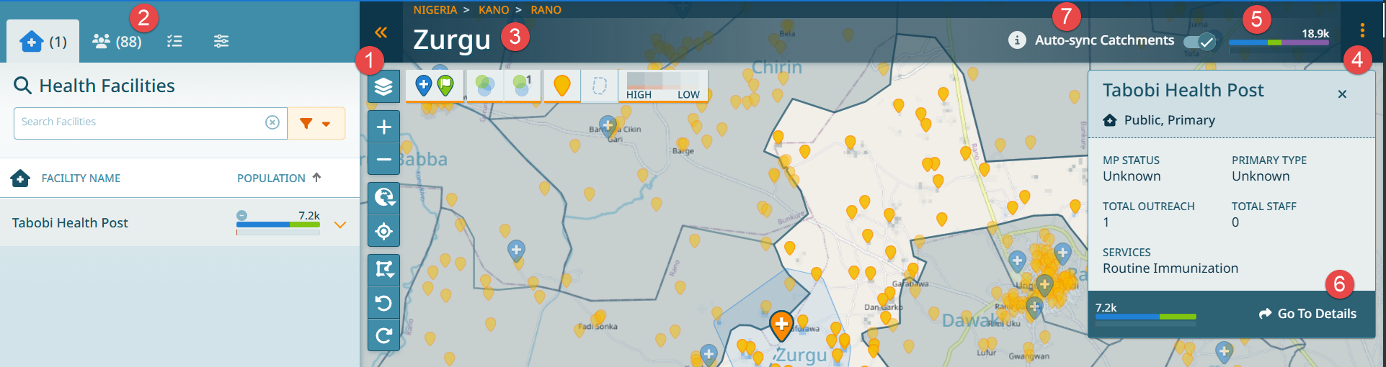Screen dimensions: 1386x367
Task: Open the map layers panel
Action: [383, 87]
